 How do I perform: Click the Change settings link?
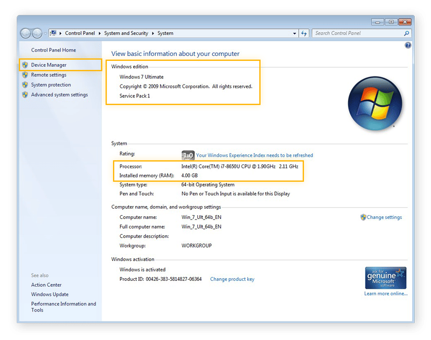384,217
